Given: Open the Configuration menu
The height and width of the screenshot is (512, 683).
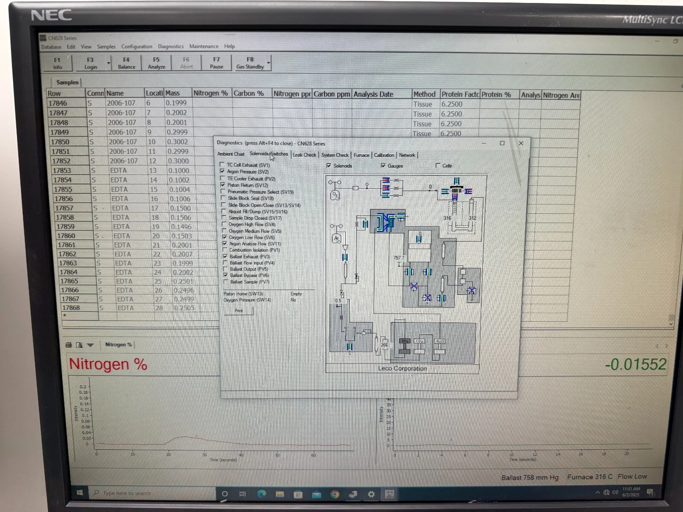Looking at the screenshot, I should tap(137, 47).
